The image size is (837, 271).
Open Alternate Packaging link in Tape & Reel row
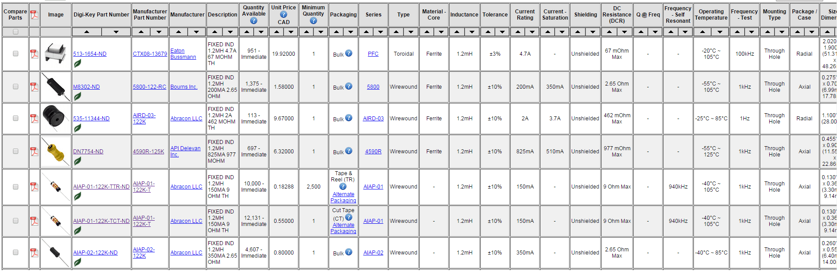coord(343,197)
